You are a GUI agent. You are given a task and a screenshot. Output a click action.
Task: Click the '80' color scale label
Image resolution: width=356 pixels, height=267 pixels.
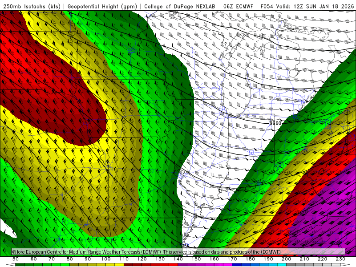(70, 259)
